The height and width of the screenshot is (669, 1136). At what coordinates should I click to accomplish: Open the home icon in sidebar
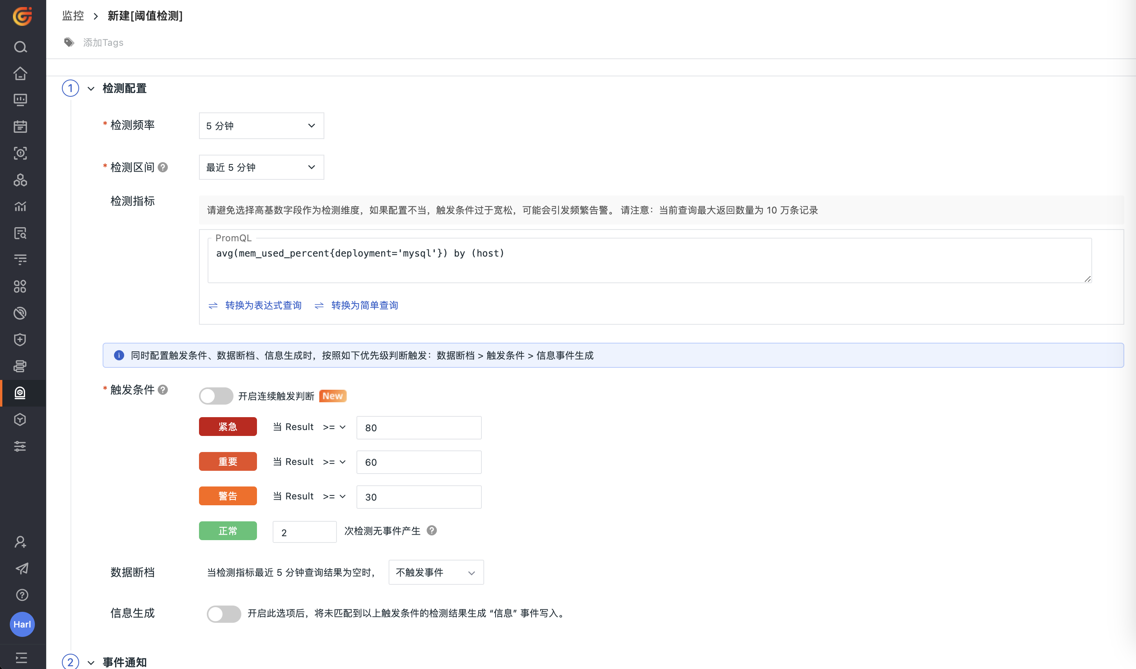click(x=20, y=74)
